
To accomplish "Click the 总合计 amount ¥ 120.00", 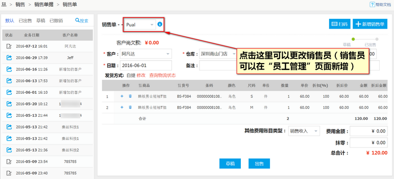I will (x=377, y=153).
